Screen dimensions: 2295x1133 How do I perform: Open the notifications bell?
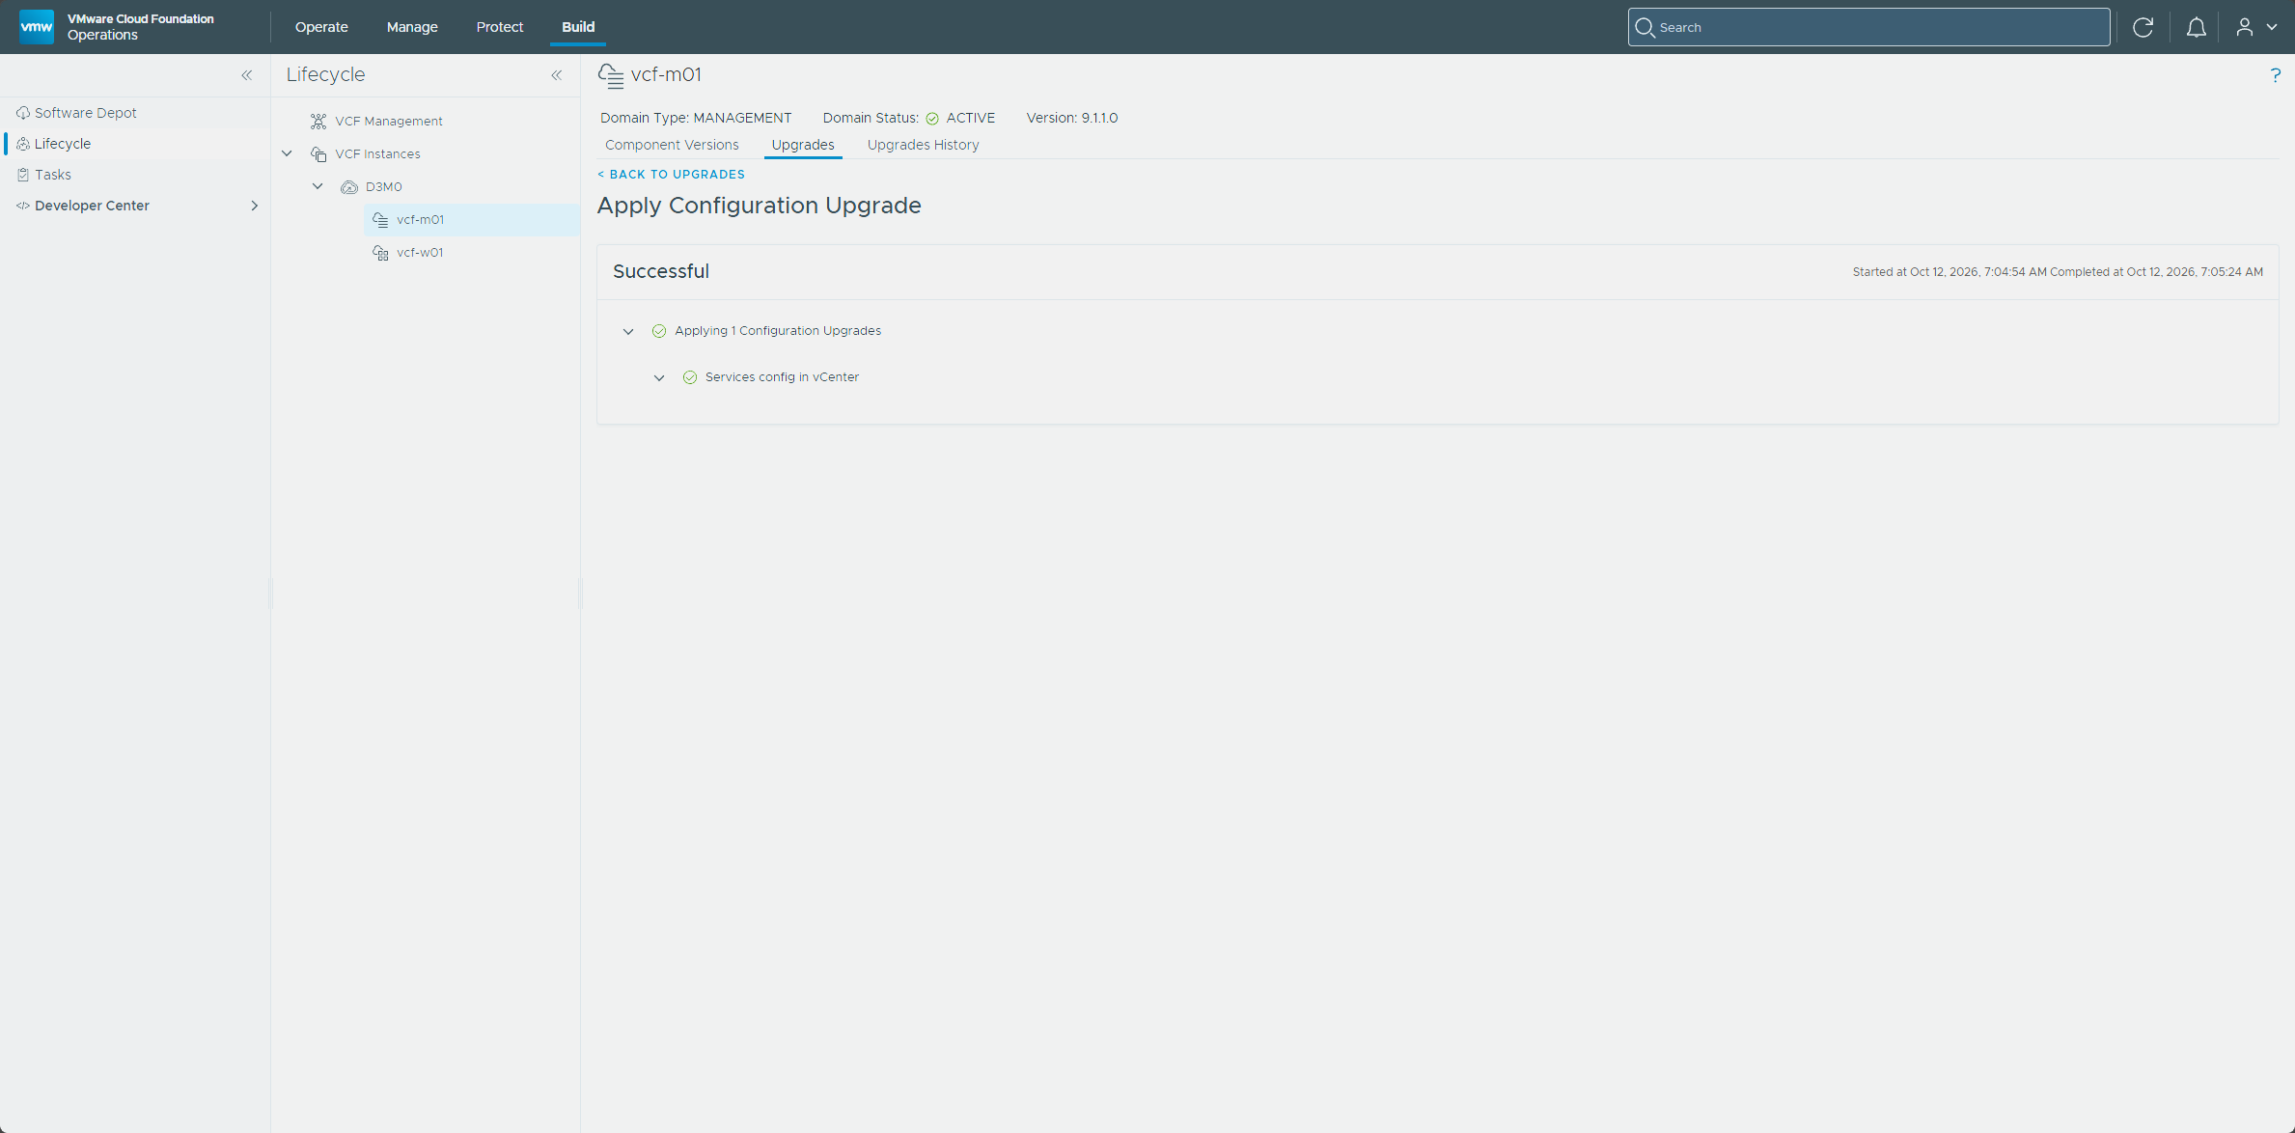point(2196,27)
